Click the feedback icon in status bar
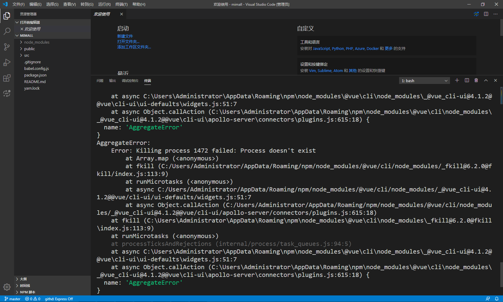Screen dimensions: 503x302 pos(488,299)
